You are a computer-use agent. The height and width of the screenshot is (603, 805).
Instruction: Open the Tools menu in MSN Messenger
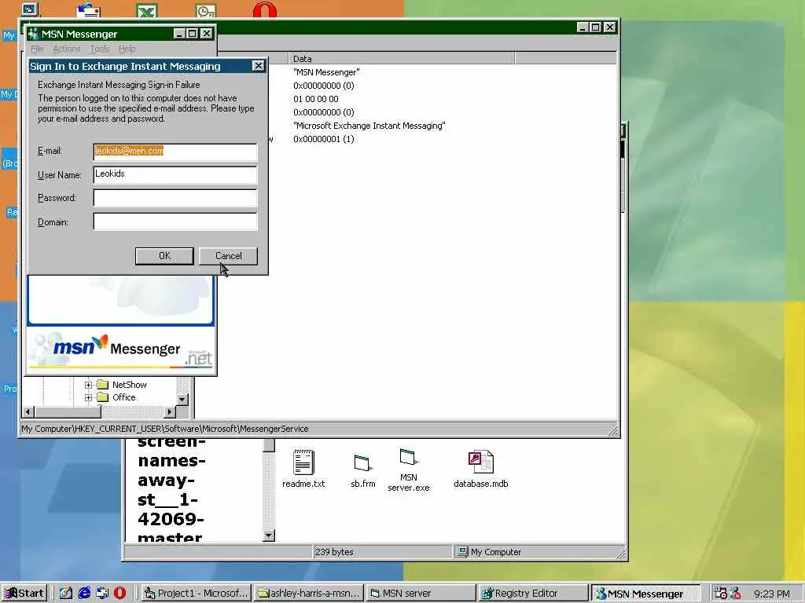(100, 49)
